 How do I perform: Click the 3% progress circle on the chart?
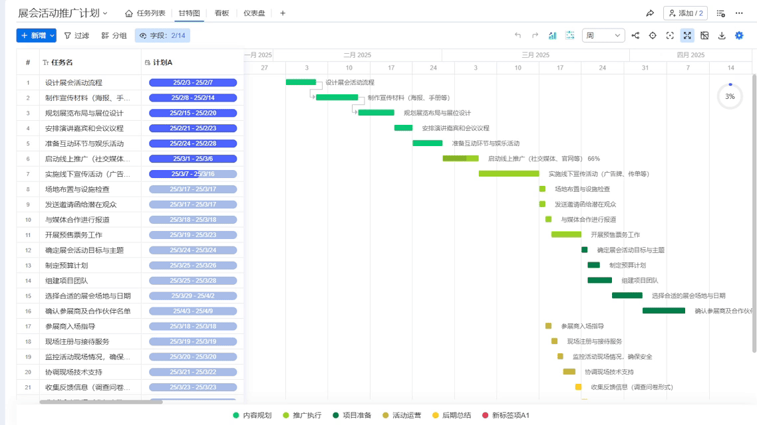(729, 96)
